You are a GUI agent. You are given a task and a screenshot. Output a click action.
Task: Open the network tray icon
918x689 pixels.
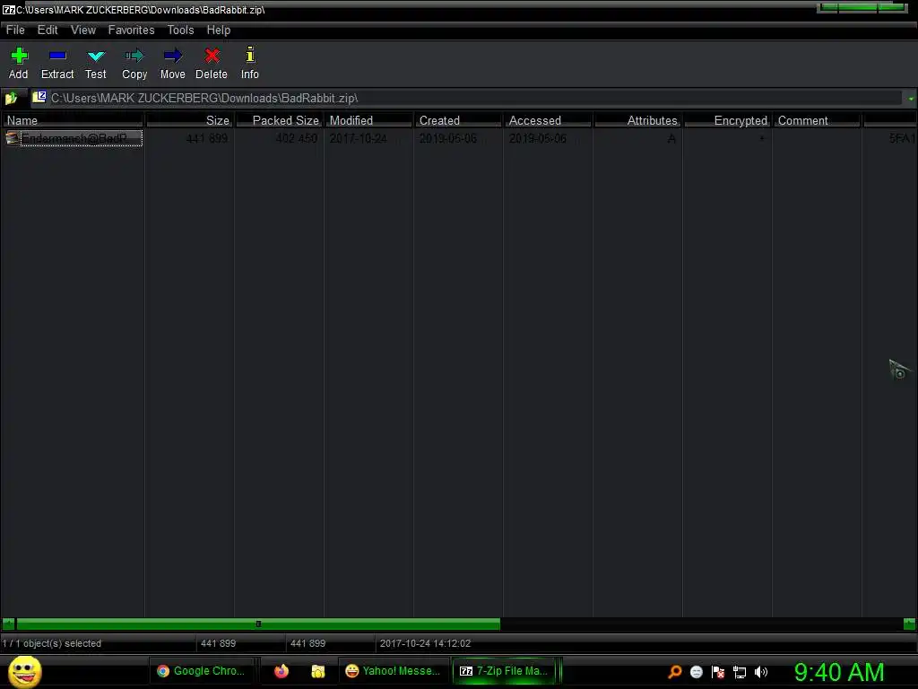(x=740, y=672)
